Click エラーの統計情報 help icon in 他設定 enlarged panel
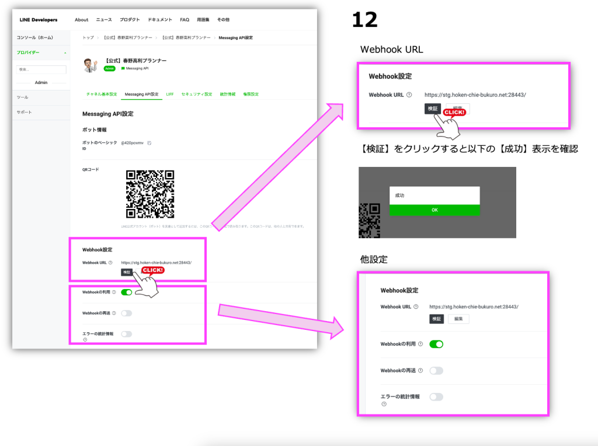 384,404
